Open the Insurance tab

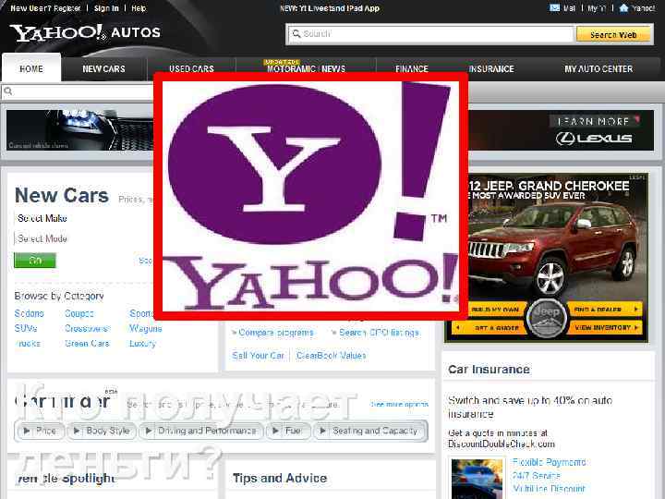coord(491,68)
